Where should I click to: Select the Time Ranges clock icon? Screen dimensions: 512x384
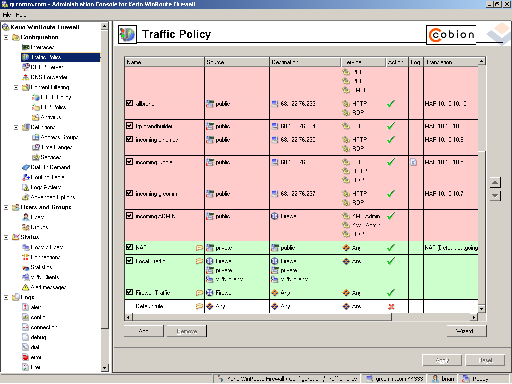36,147
